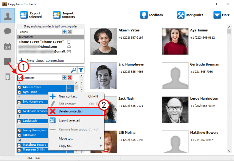Open Akeem Yates photo card

(104, 42)
